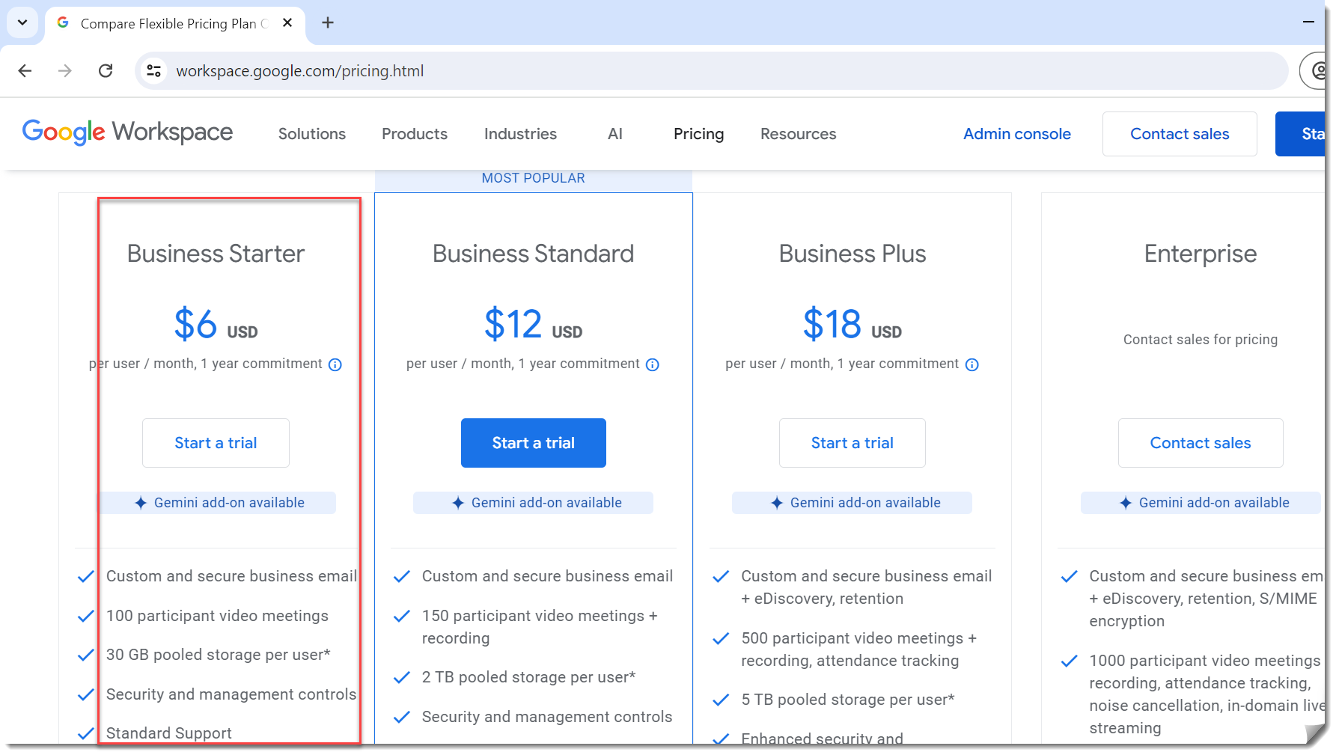Expand the Products navigation menu
The height and width of the screenshot is (755, 1336).
point(414,134)
